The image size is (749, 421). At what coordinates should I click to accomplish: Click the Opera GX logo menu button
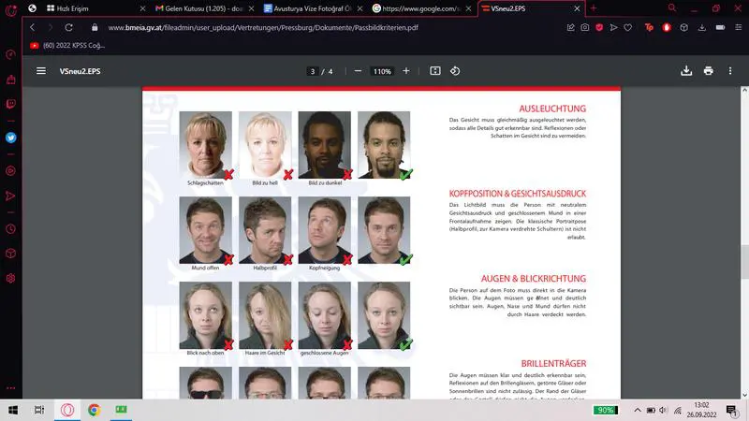10,9
